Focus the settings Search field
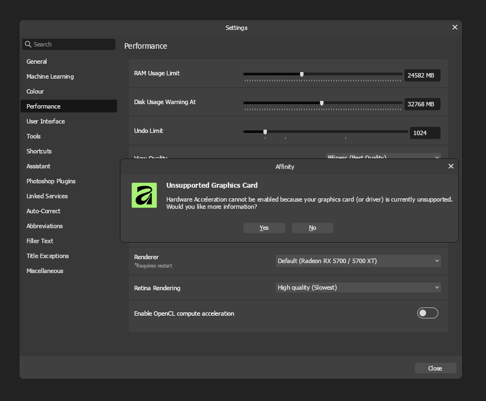The image size is (486, 401). pyautogui.click(x=72, y=44)
